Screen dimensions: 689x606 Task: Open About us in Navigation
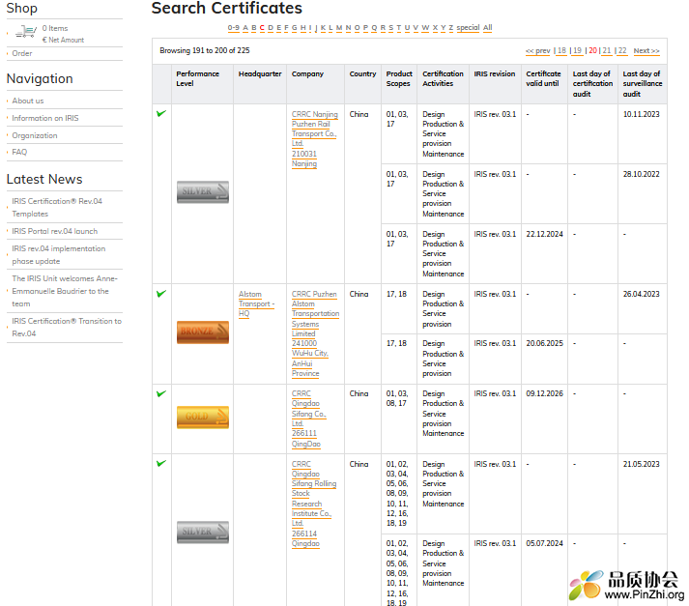28,101
